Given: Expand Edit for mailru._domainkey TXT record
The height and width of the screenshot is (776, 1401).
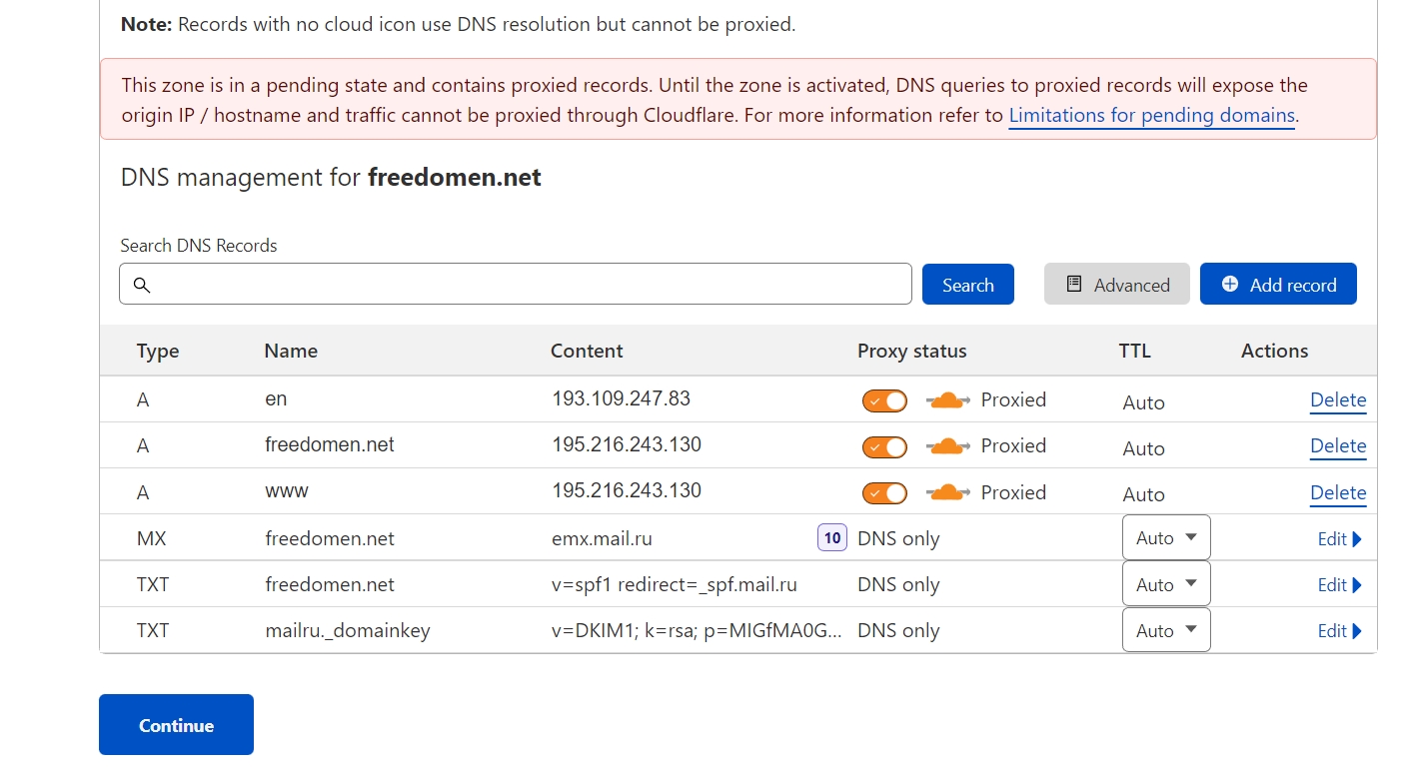Looking at the screenshot, I should [x=1339, y=631].
